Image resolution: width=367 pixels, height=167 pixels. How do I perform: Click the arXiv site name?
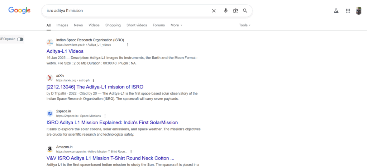(x=60, y=75)
